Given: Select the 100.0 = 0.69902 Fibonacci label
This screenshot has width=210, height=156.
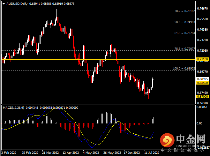Looking at the screenshot, I should 184,69.
